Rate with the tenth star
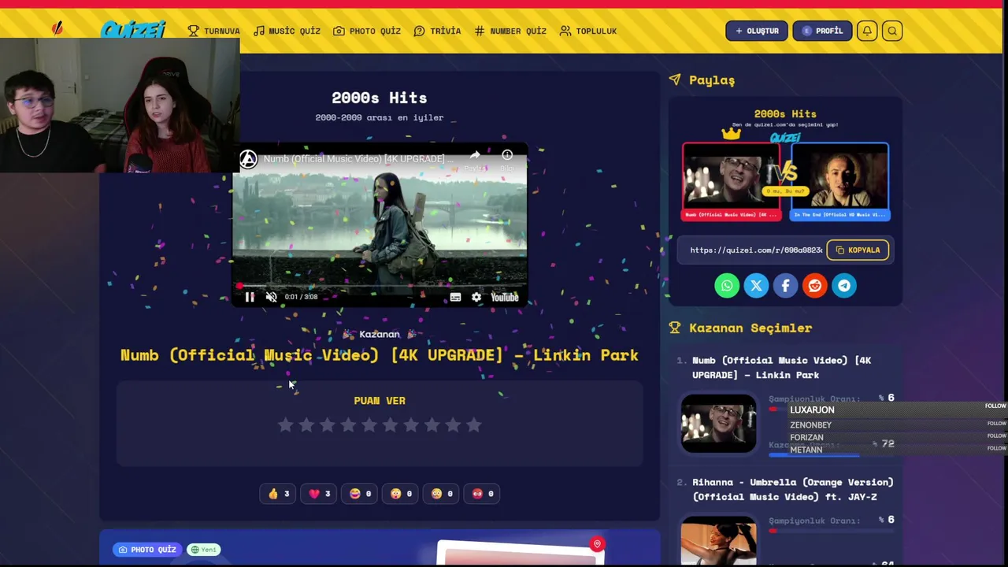1008x567 pixels. (x=473, y=425)
